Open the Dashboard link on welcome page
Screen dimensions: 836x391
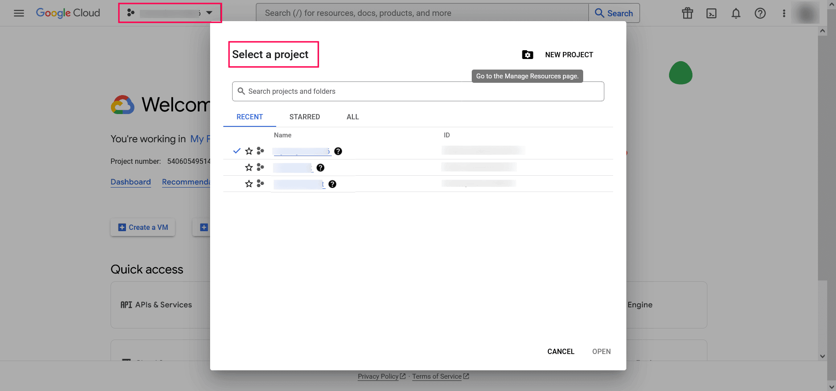pyautogui.click(x=131, y=182)
